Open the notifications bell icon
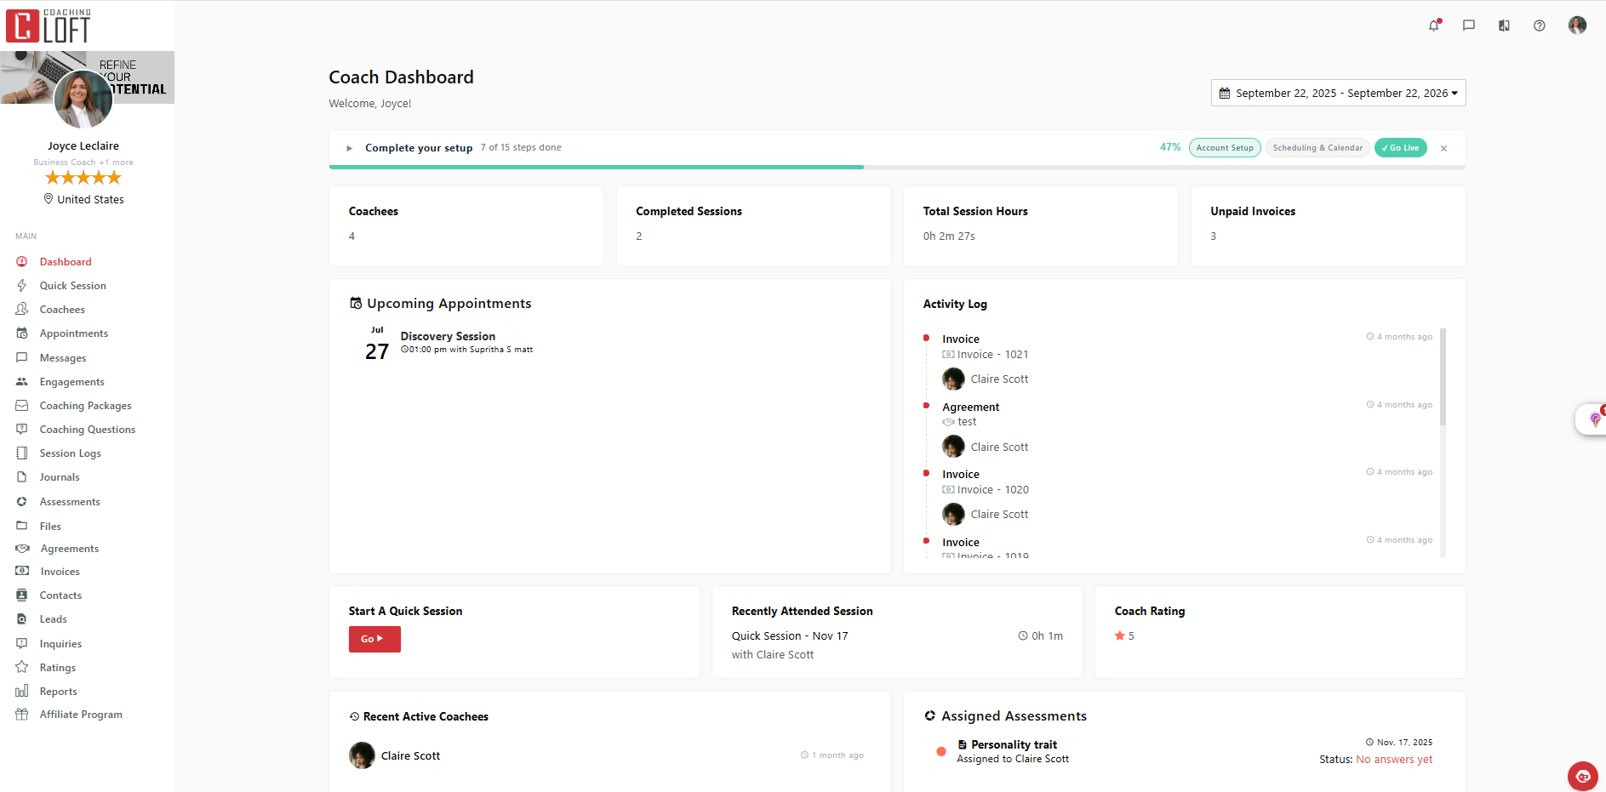Screen dimensions: 1606x792 [x=1434, y=26]
